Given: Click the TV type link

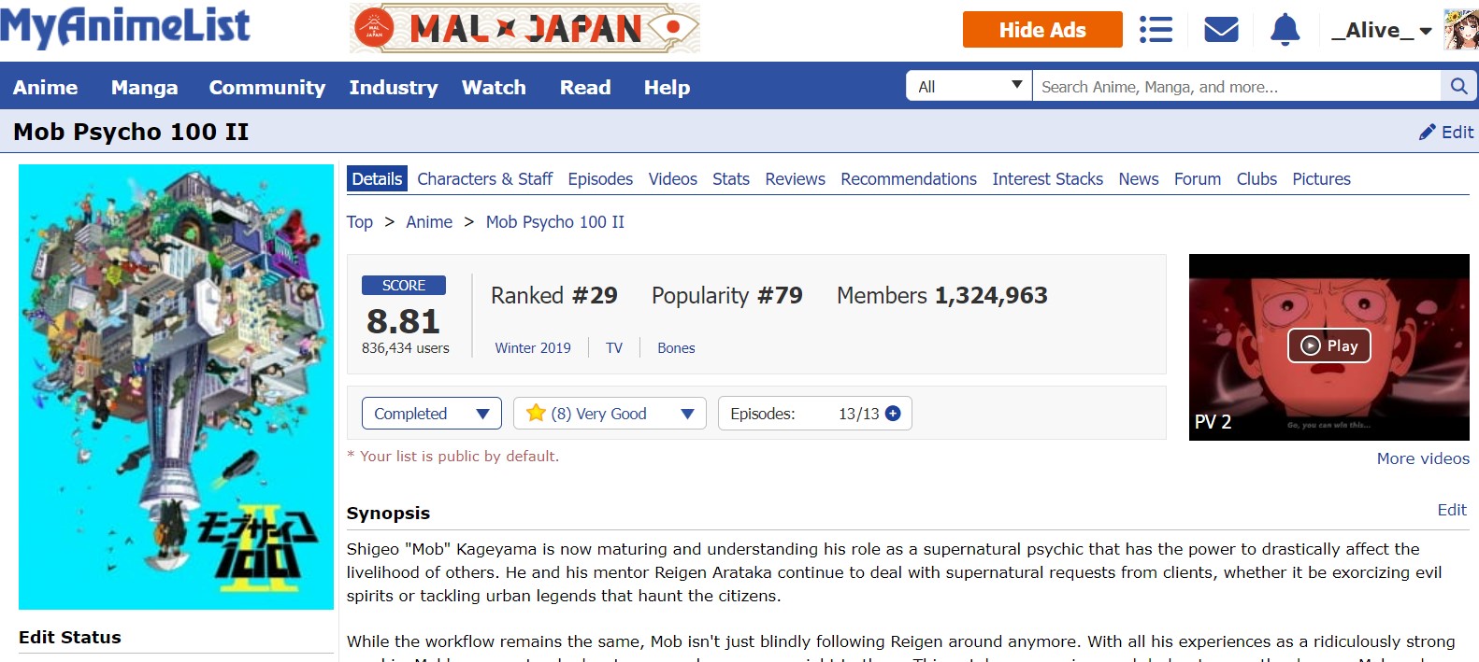Looking at the screenshot, I should pos(614,347).
